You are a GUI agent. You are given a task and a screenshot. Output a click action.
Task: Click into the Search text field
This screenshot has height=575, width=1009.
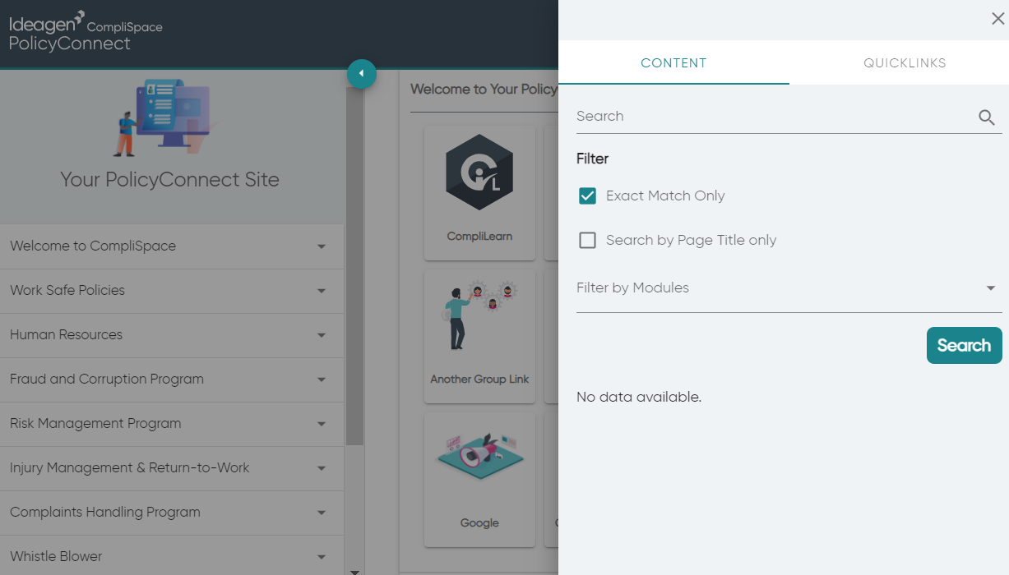tap(775, 117)
